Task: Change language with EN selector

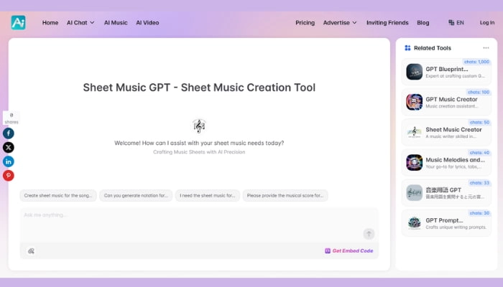Action: (x=456, y=23)
